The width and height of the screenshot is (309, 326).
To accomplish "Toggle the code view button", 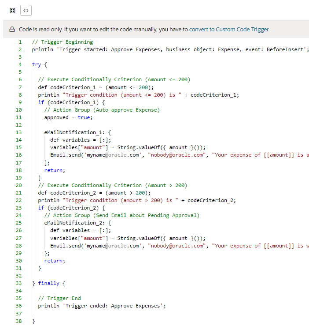I will tap(26, 11).
